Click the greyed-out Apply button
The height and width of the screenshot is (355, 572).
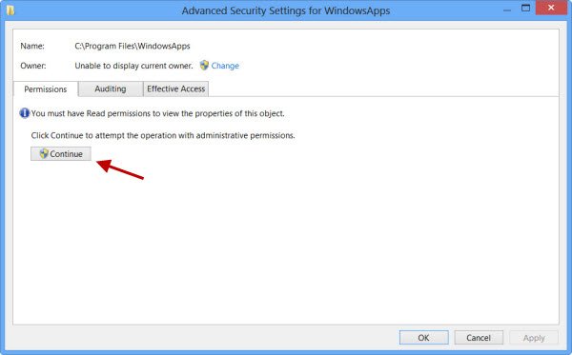coord(534,338)
